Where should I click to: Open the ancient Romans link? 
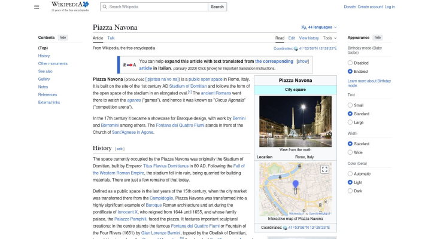pos(215,93)
